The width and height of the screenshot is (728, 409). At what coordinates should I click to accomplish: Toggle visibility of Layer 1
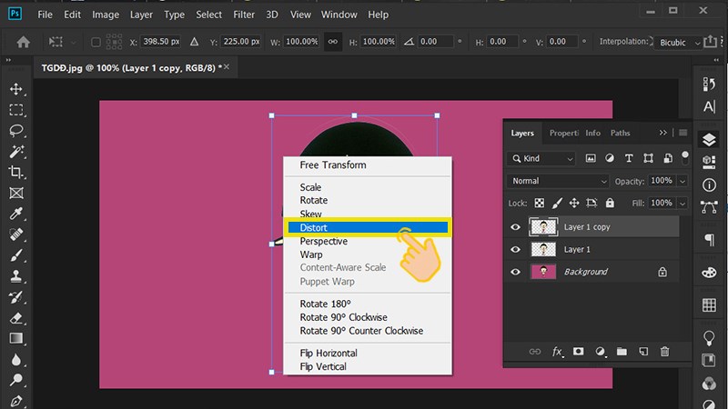point(516,249)
